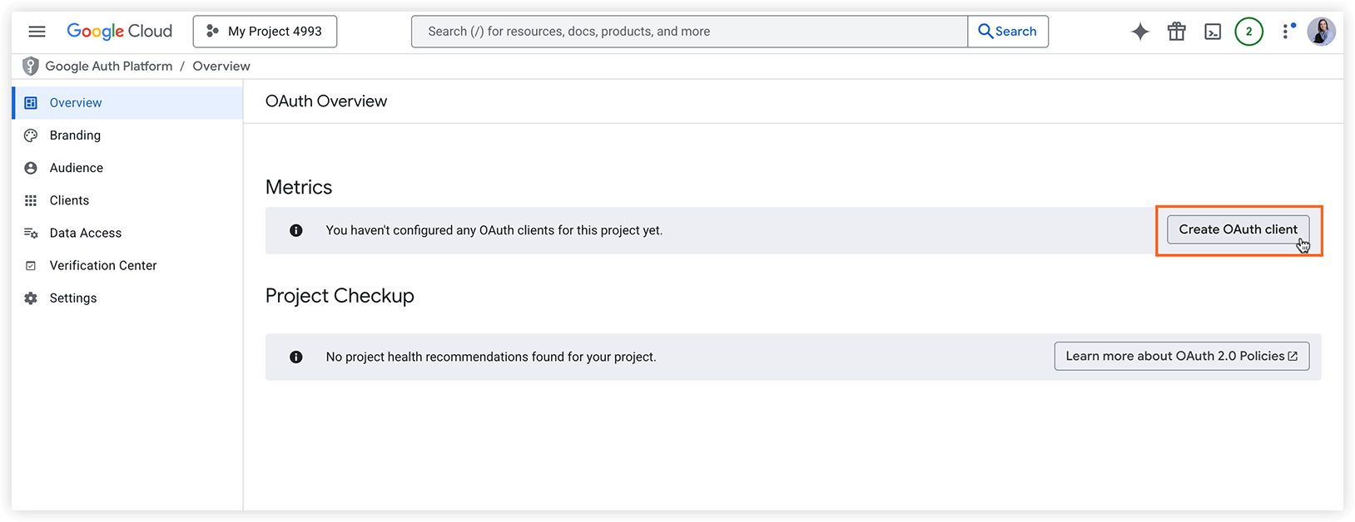This screenshot has height=522, width=1355.
Task: Go to Google Auth Platform breadcrumb
Action: [109, 66]
